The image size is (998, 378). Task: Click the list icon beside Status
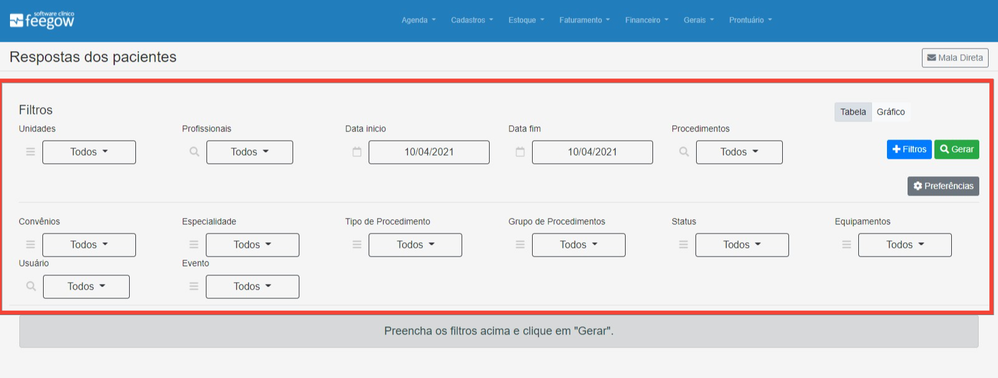click(684, 245)
